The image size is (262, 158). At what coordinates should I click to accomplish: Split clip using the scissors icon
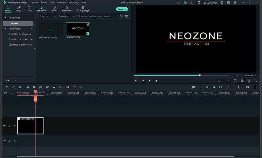(x=27, y=87)
